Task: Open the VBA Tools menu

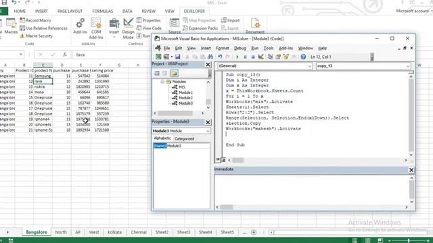Action: tap(269, 48)
